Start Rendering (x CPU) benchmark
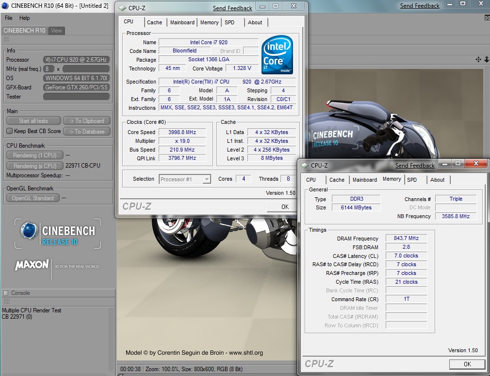The image size is (490, 376). click(34, 166)
